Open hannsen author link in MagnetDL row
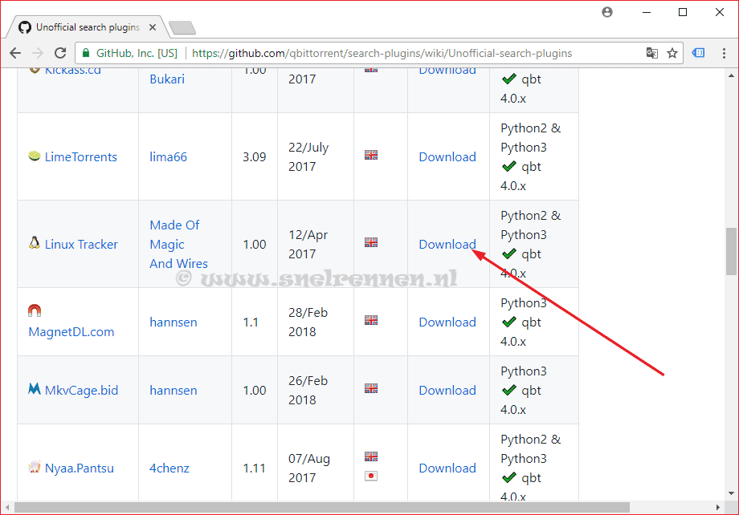 point(173,322)
